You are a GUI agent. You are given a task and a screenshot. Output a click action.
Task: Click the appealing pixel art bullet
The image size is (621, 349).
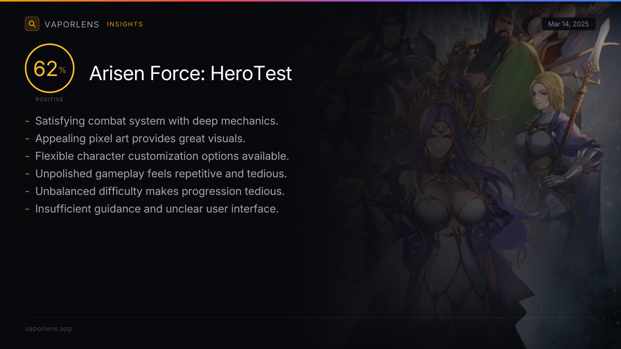[140, 139]
